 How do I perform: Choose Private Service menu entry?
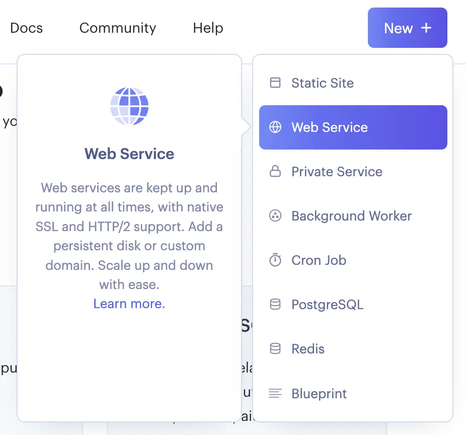tap(337, 172)
